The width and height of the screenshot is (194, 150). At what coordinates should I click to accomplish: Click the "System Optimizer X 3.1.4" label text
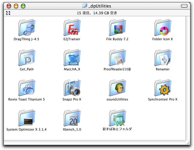[26, 130]
